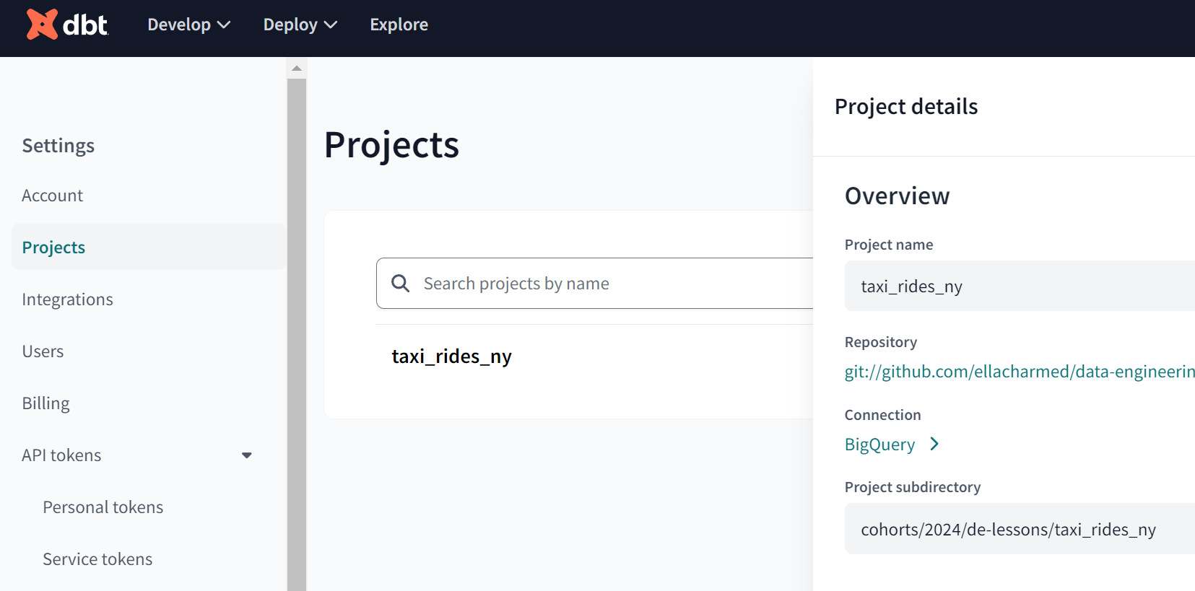Click the Project details heading
This screenshot has width=1195, height=591.
[x=905, y=107]
